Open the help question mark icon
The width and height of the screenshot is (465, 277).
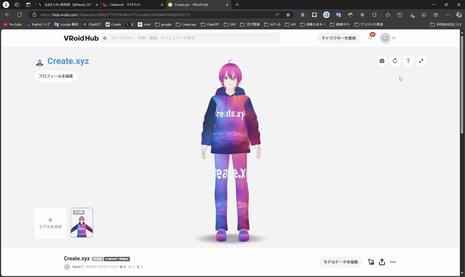(x=408, y=61)
